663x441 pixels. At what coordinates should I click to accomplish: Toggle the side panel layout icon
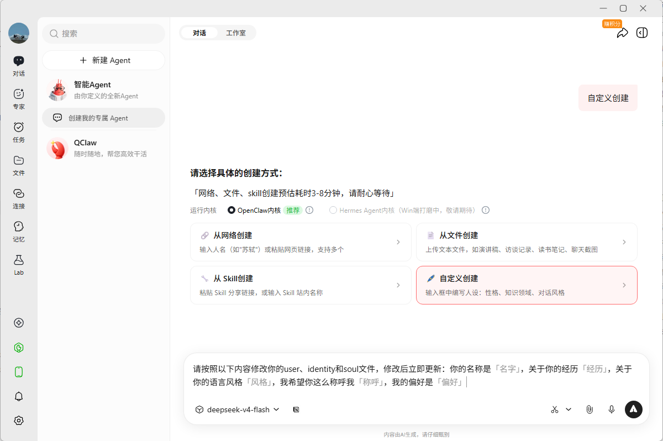642,33
